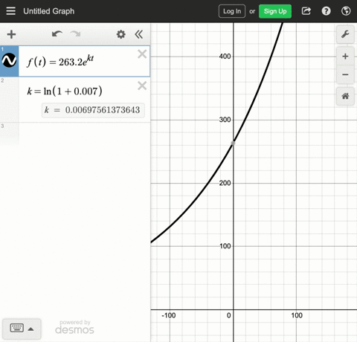
Task: Expand the on-screen keypad arrow
Action: tap(30, 329)
